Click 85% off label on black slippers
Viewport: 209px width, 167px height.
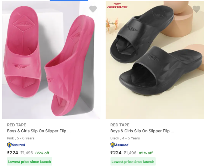146,153
